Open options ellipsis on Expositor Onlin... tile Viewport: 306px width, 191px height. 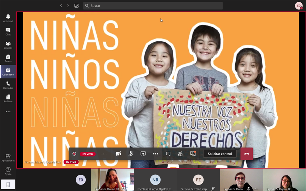[255, 189]
